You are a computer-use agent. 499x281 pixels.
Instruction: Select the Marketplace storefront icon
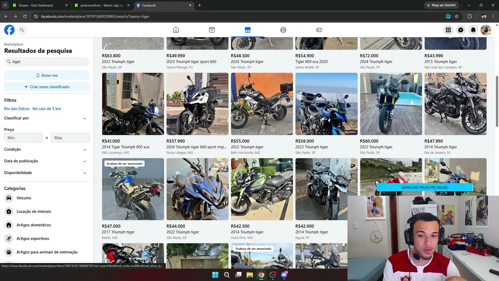pos(248,30)
